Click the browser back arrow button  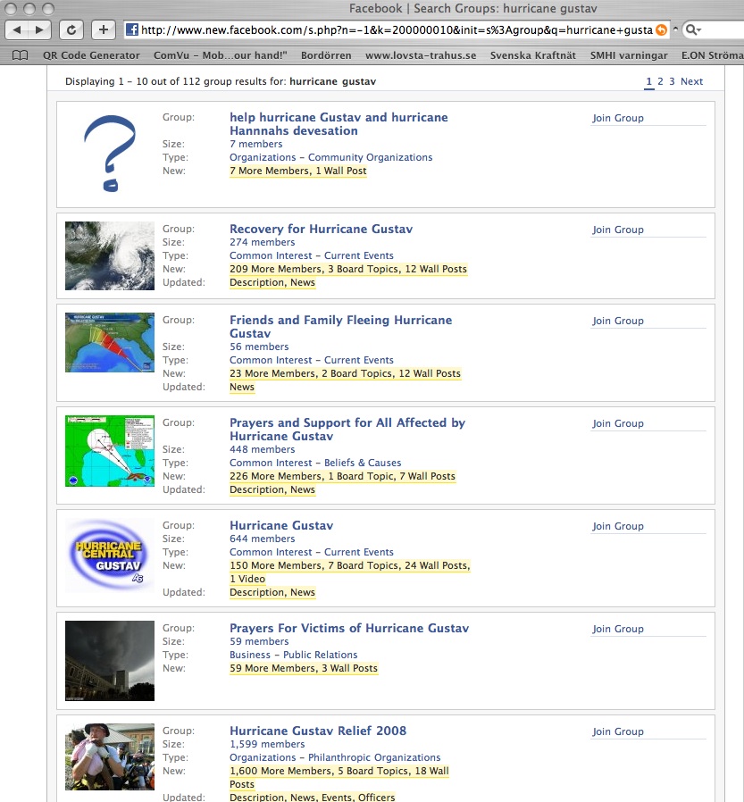[17, 29]
